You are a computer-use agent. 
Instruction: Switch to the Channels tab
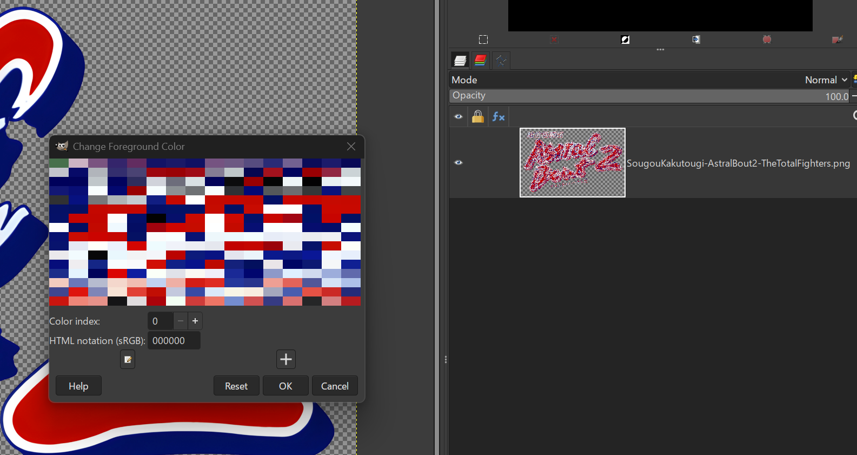(480, 60)
